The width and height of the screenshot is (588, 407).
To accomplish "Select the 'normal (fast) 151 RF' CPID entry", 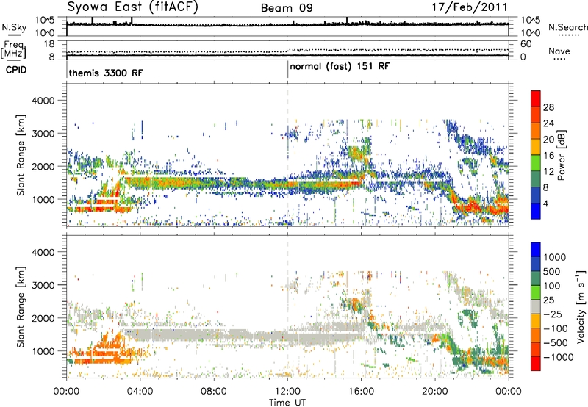I will pyautogui.click(x=340, y=67).
